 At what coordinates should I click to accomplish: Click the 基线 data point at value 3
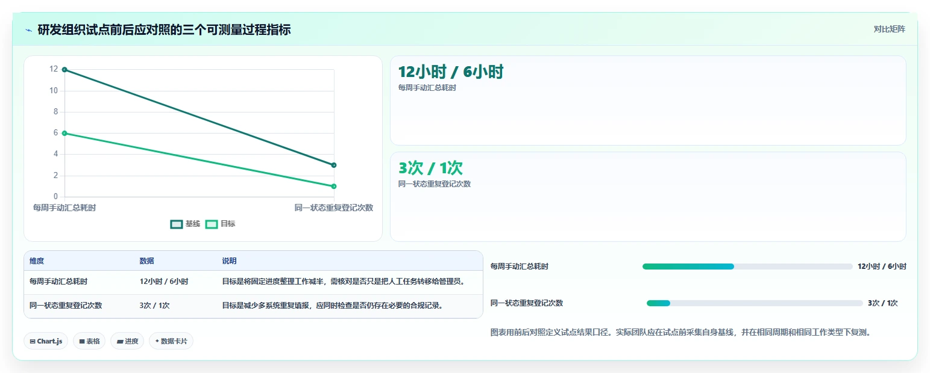[x=334, y=165]
